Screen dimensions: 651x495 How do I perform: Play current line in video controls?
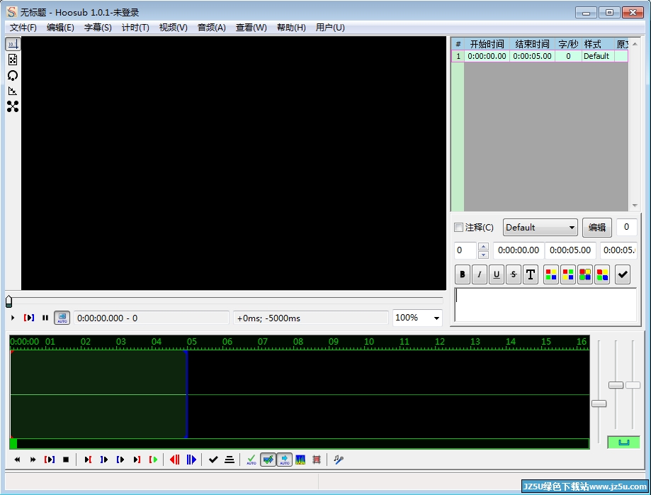click(x=29, y=318)
